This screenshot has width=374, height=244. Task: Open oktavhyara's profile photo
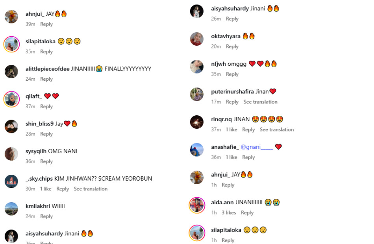(x=197, y=39)
